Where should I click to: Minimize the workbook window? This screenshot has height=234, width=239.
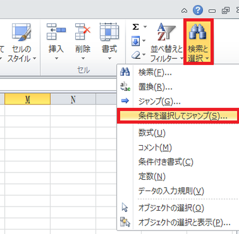tap(212, 11)
